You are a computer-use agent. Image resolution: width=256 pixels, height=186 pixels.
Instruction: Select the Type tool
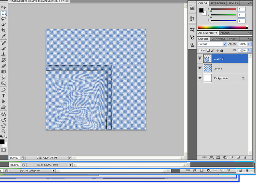pyautogui.click(x=4, y=96)
